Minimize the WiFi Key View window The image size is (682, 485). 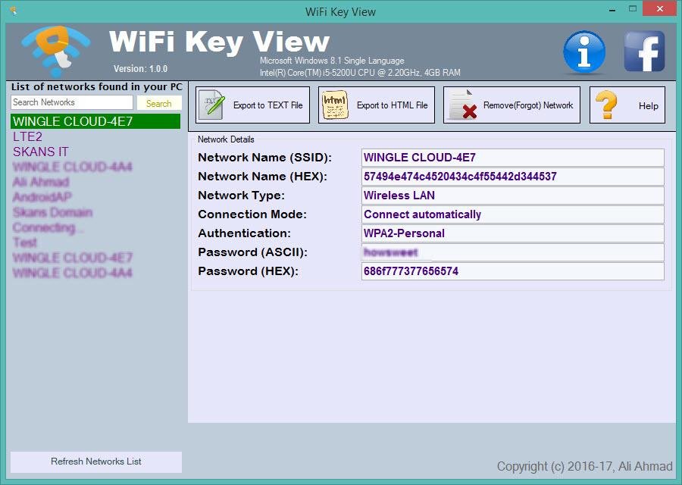[x=612, y=10]
